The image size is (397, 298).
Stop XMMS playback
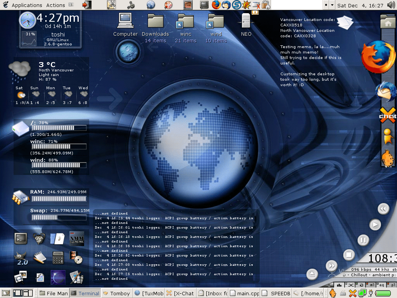tap(349, 255)
